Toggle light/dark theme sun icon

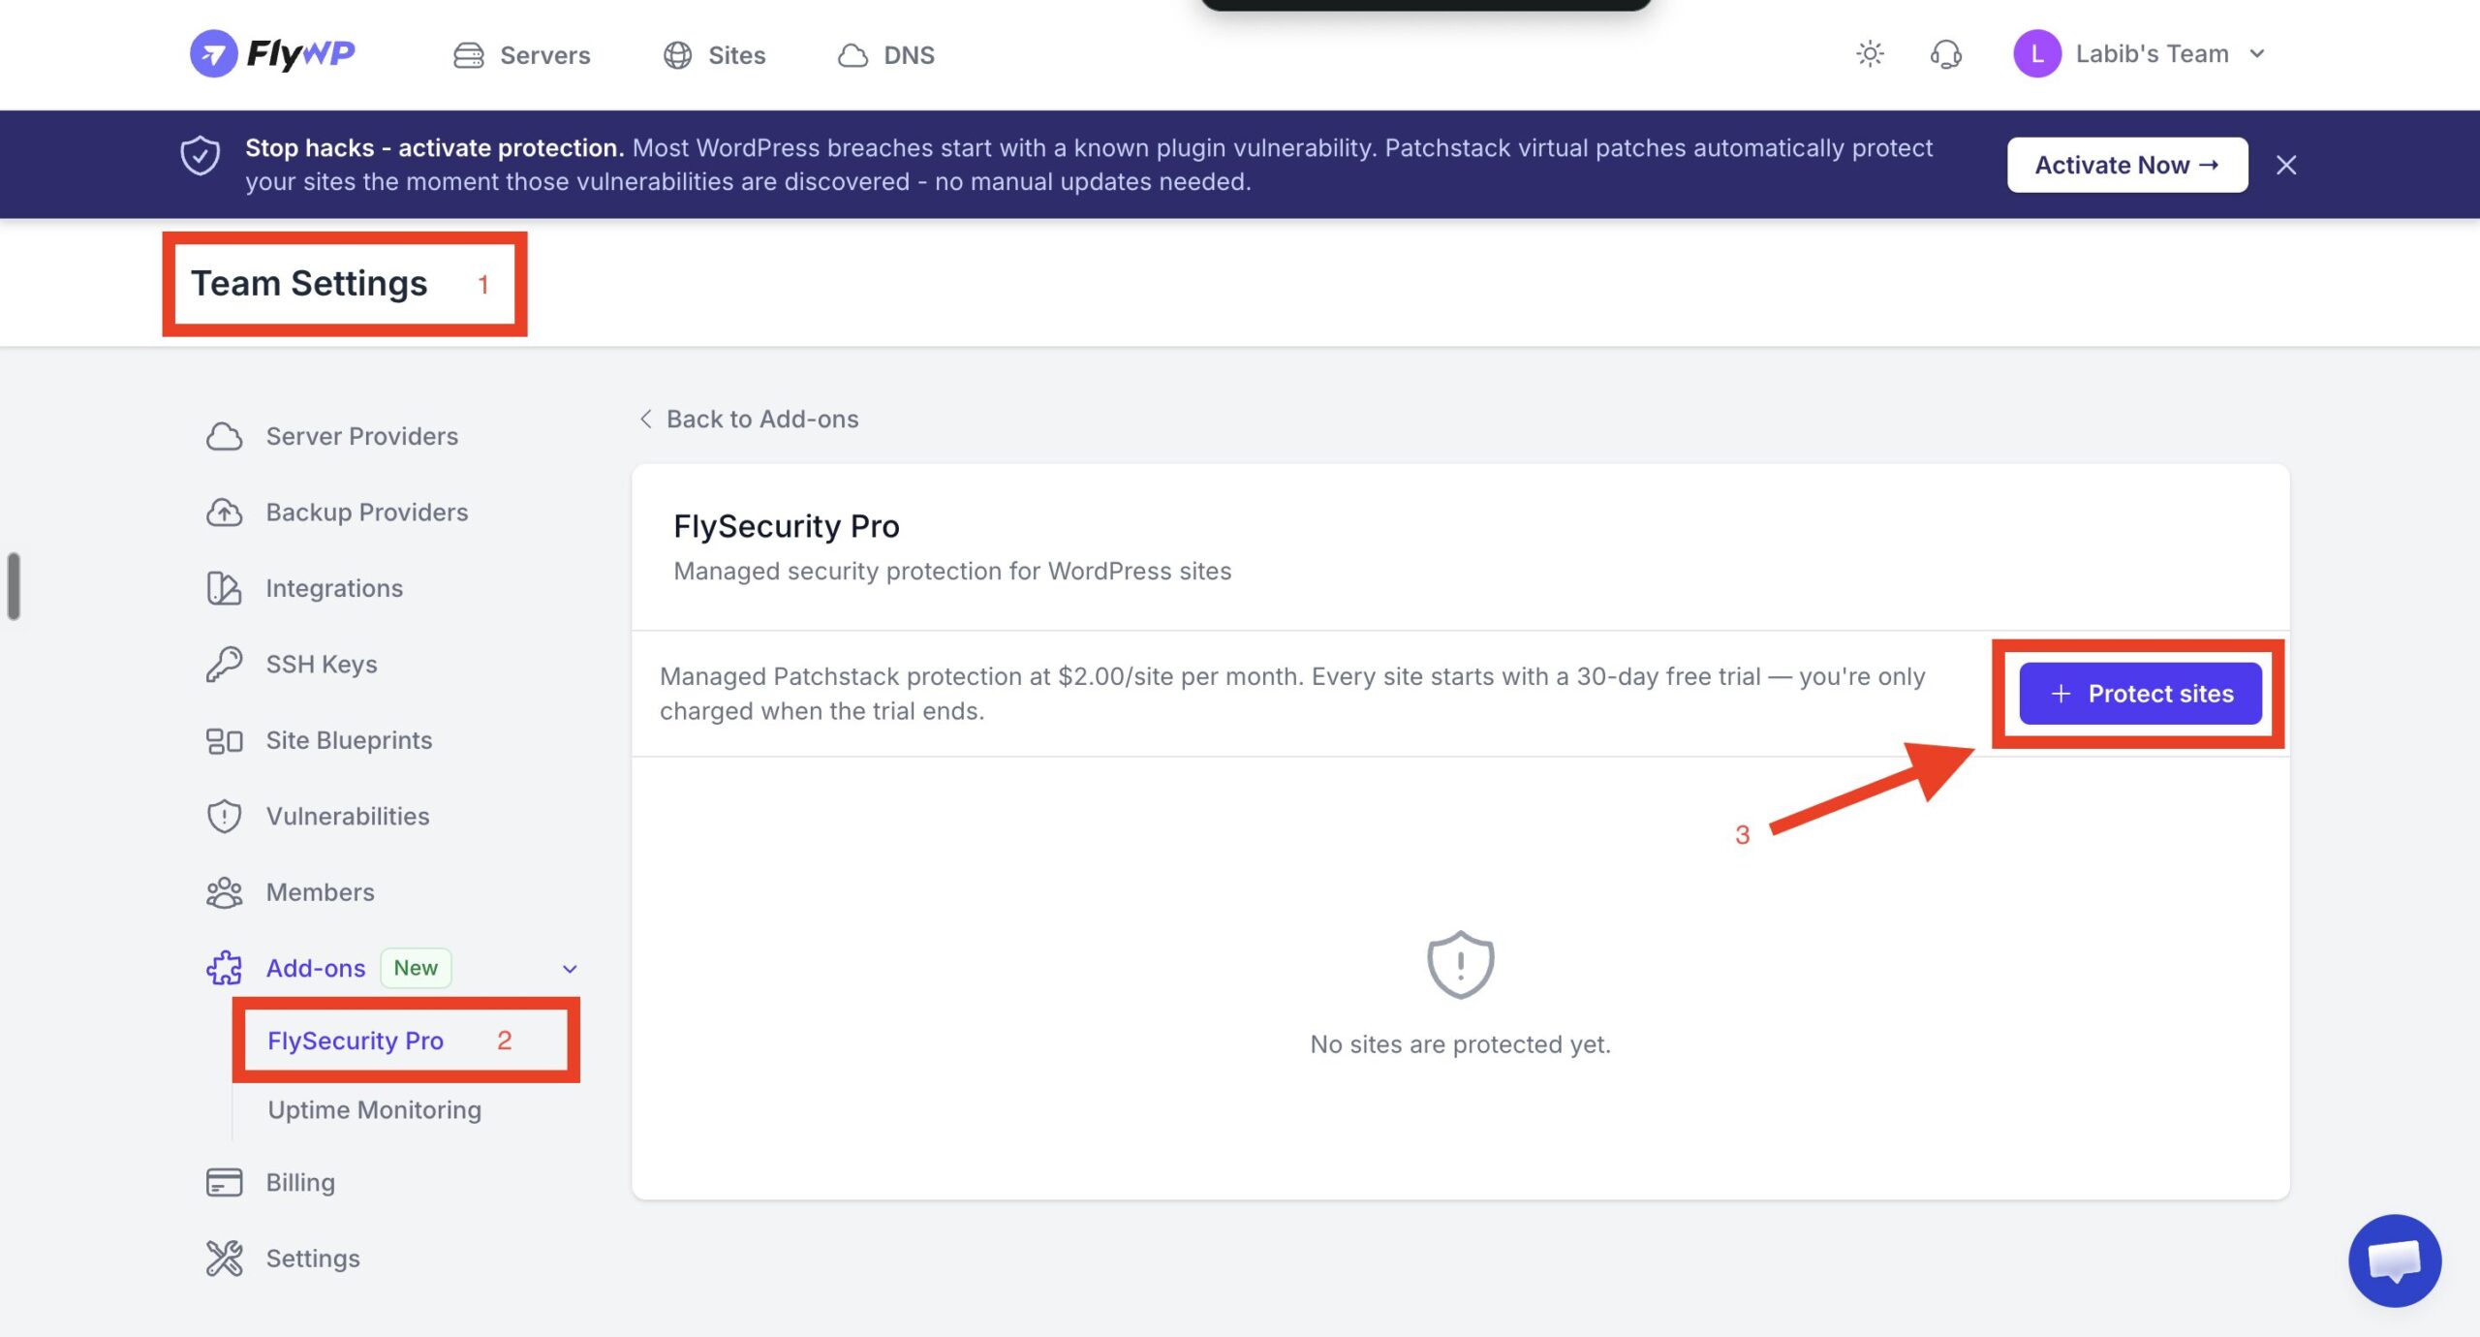[x=1870, y=53]
